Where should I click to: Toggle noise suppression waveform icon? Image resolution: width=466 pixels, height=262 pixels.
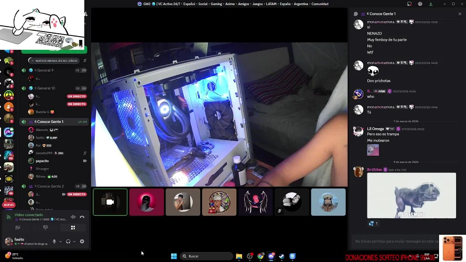click(73, 217)
